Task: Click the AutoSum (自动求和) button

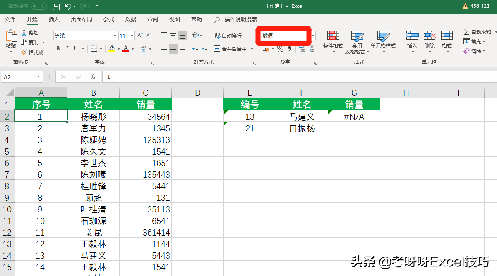Action: click(x=477, y=32)
